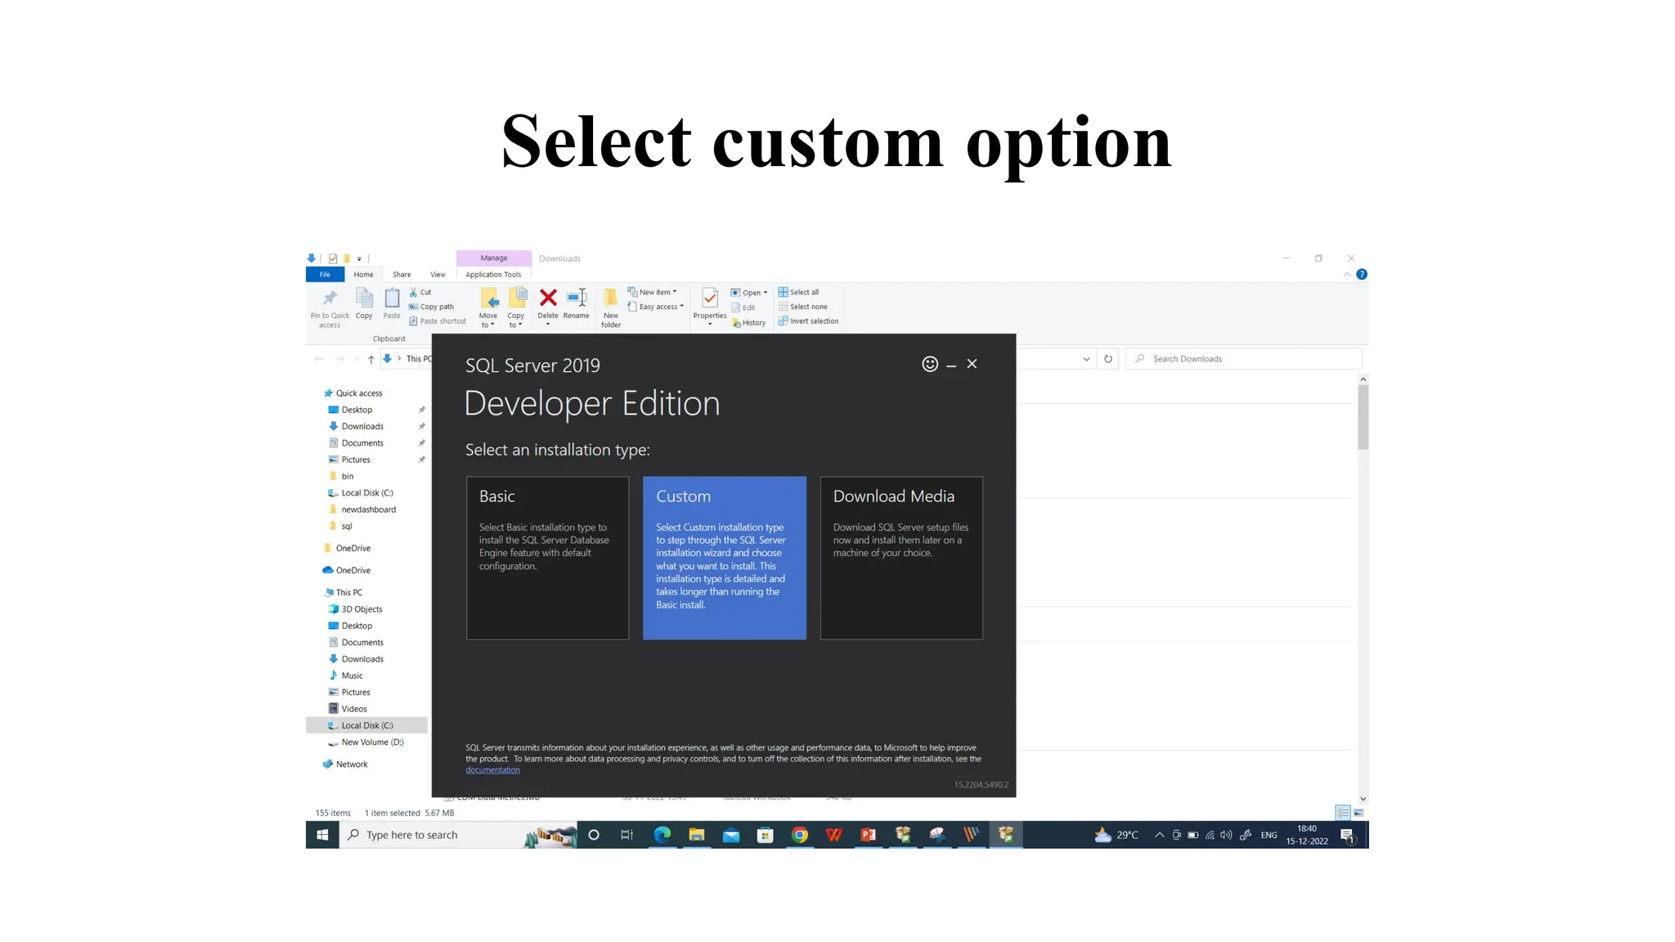Switch to Home ribbon tab
Image resolution: width=1675 pixels, height=942 pixels.
[363, 275]
